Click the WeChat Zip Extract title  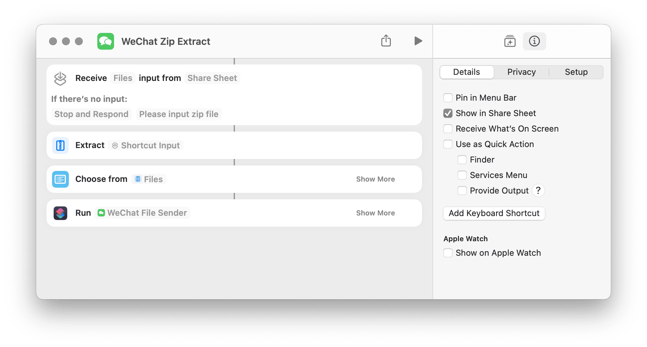pos(166,41)
